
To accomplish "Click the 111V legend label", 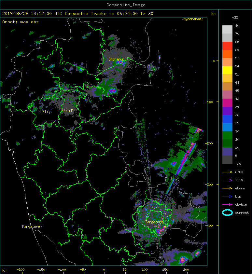I will [239, 180].
